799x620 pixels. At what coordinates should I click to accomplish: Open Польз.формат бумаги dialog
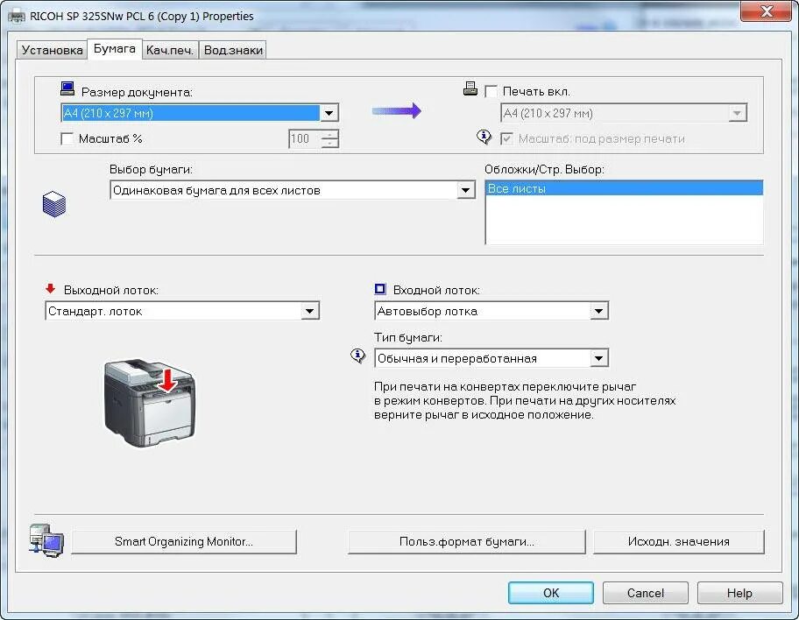(x=467, y=541)
